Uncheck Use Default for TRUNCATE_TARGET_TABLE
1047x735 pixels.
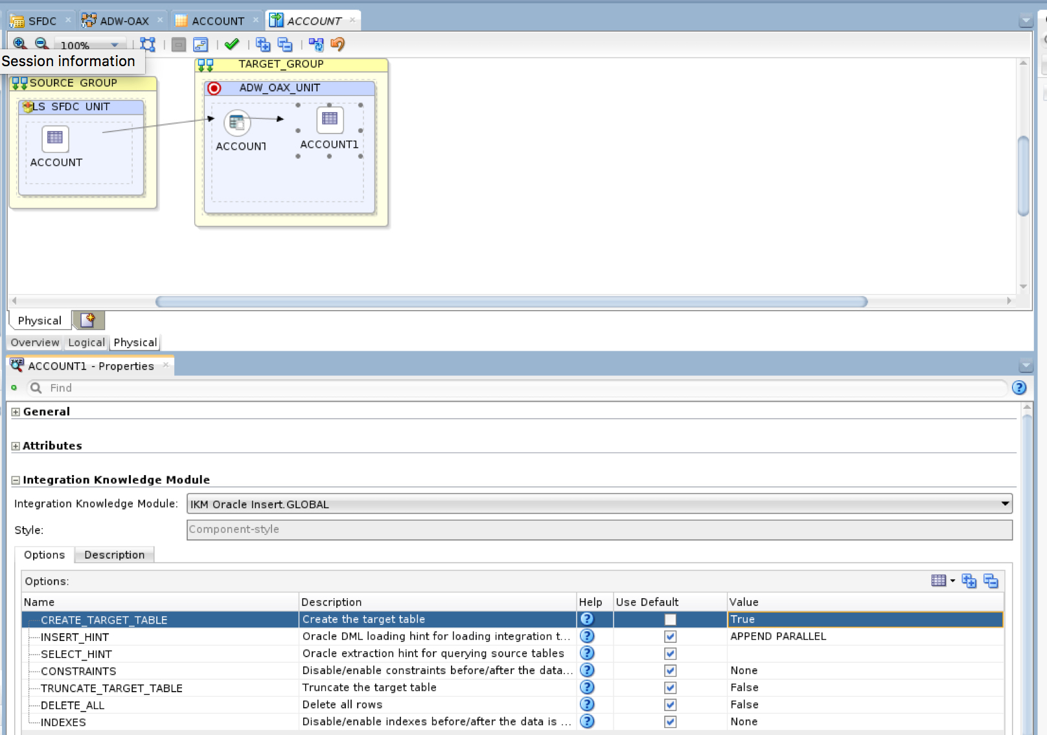pos(670,688)
